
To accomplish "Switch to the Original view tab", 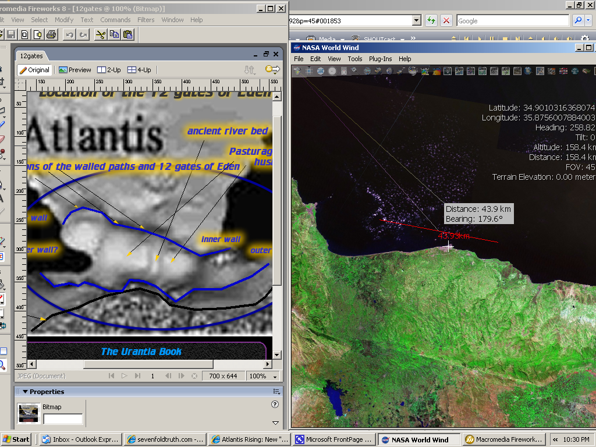I will click(x=34, y=70).
